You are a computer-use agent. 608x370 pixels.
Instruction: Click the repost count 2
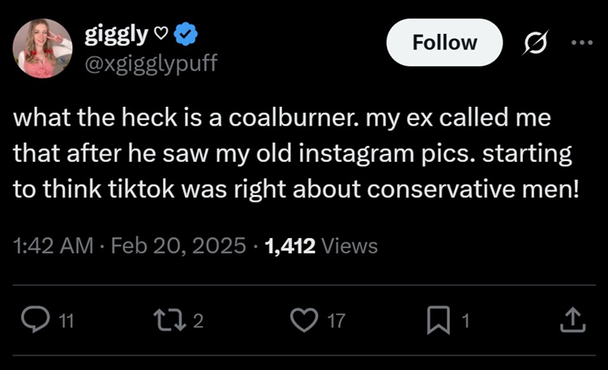pyautogui.click(x=198, y=322)
